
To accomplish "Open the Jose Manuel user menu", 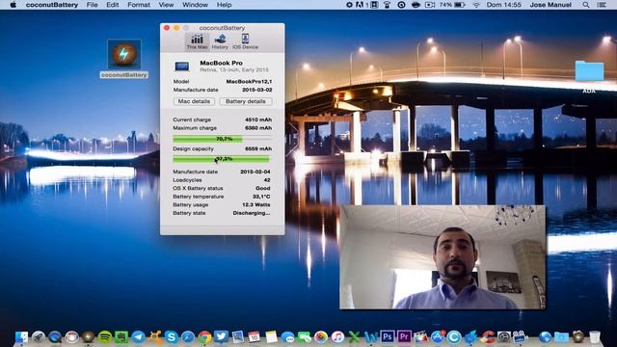I will click(550, 5).
